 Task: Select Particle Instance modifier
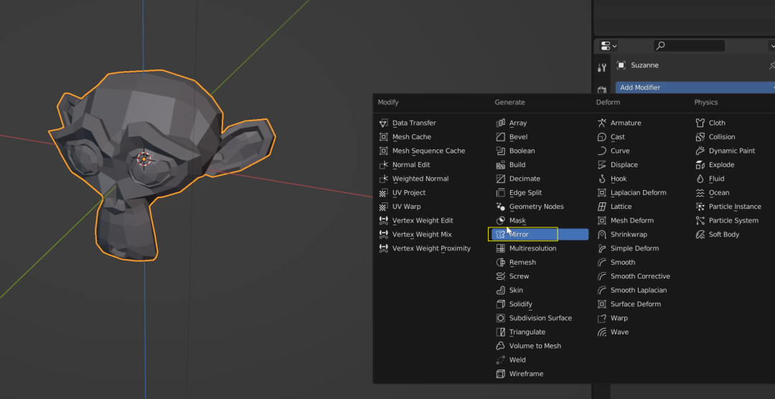click(x=735, y=207)
